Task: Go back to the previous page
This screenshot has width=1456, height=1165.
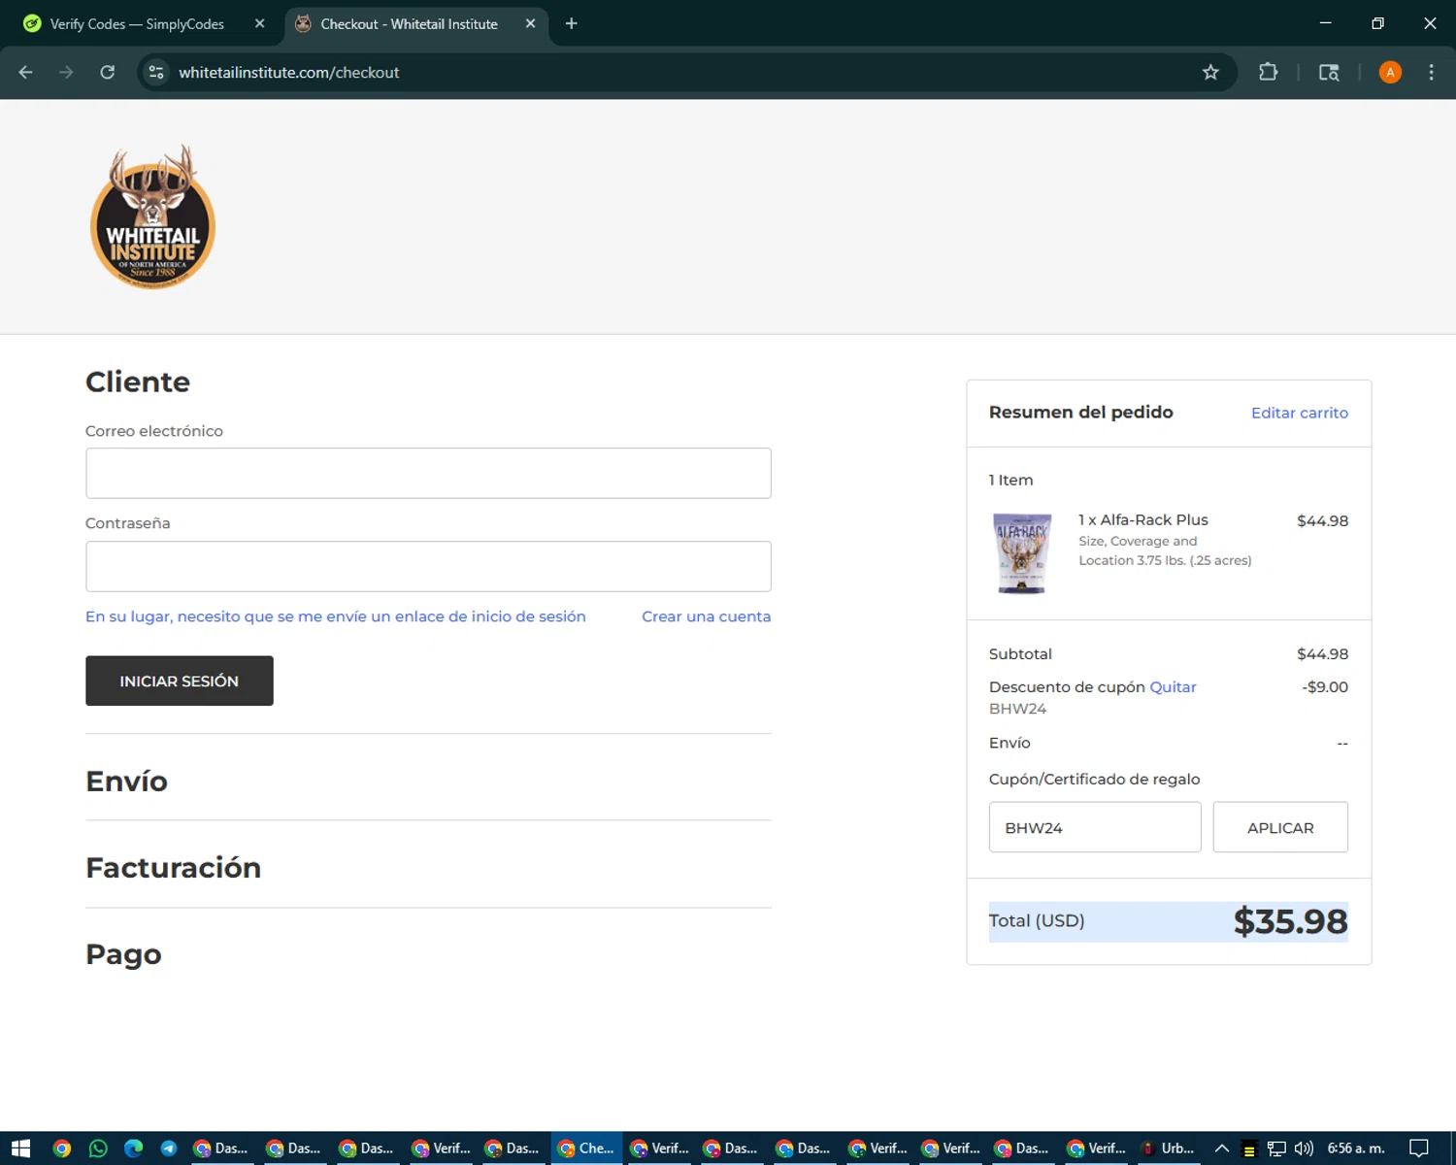Action: tap(26, 72)
